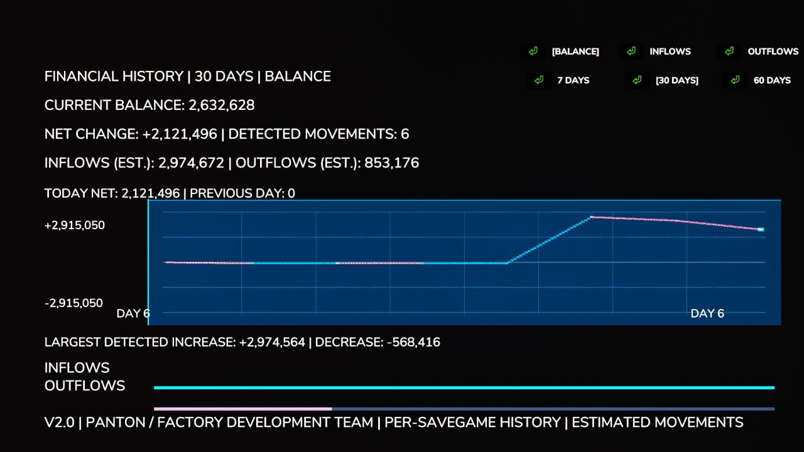Screen dimensions: 804x452
Task: Click the TODAY NET: 2,121,496 line
Action: click(170, 193)
